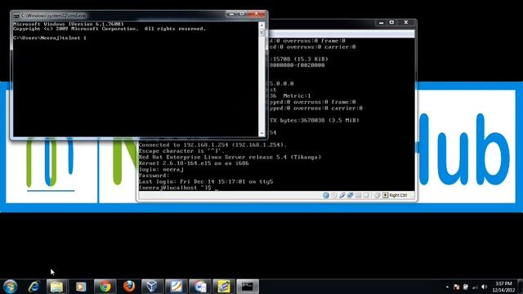Click 'TX bytes:3678038 (3.5 MiB)' text
523x294 pixels.
click(x=315, y=120)
